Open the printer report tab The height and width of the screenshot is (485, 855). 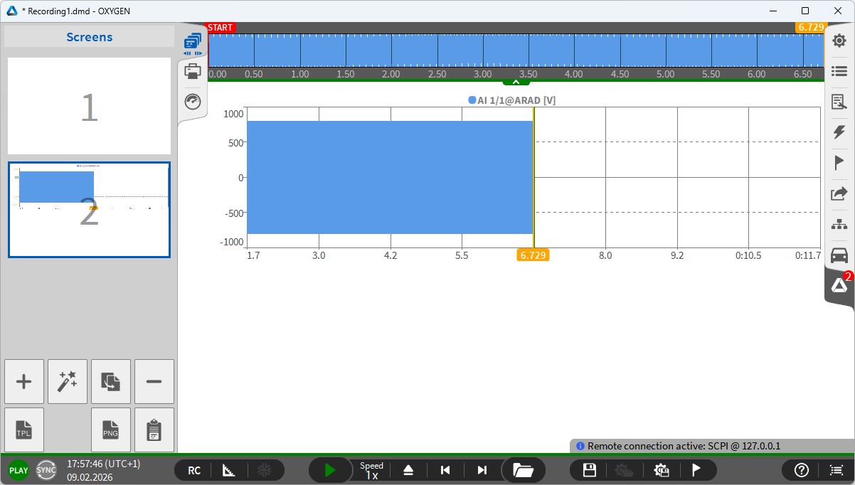tap(193, 71)
